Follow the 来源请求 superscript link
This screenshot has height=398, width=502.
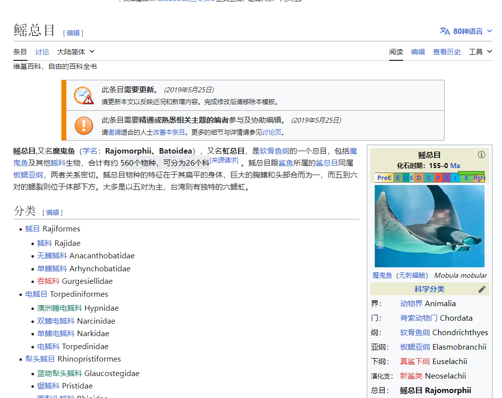pyautogui.click(x=224, y=160)
